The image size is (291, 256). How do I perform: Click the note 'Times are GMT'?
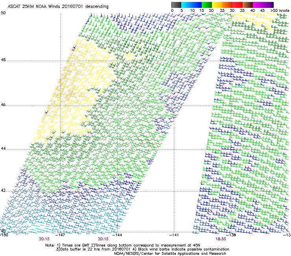76,245
